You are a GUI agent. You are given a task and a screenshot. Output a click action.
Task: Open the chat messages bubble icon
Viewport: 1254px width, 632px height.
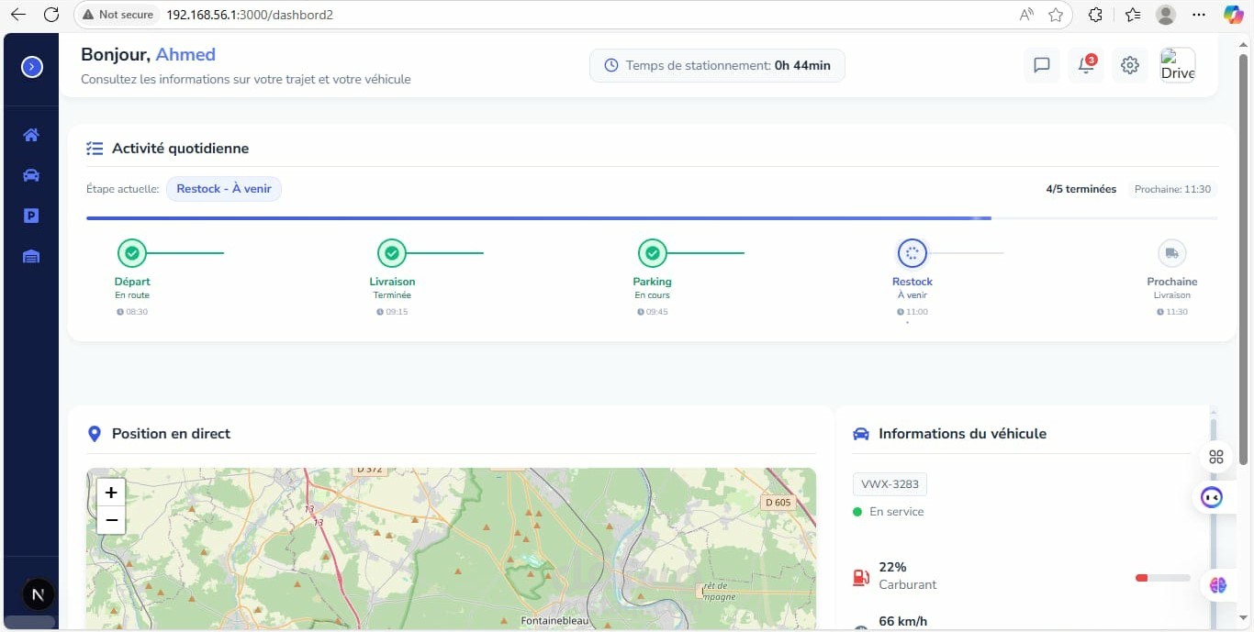(1041, 65)
